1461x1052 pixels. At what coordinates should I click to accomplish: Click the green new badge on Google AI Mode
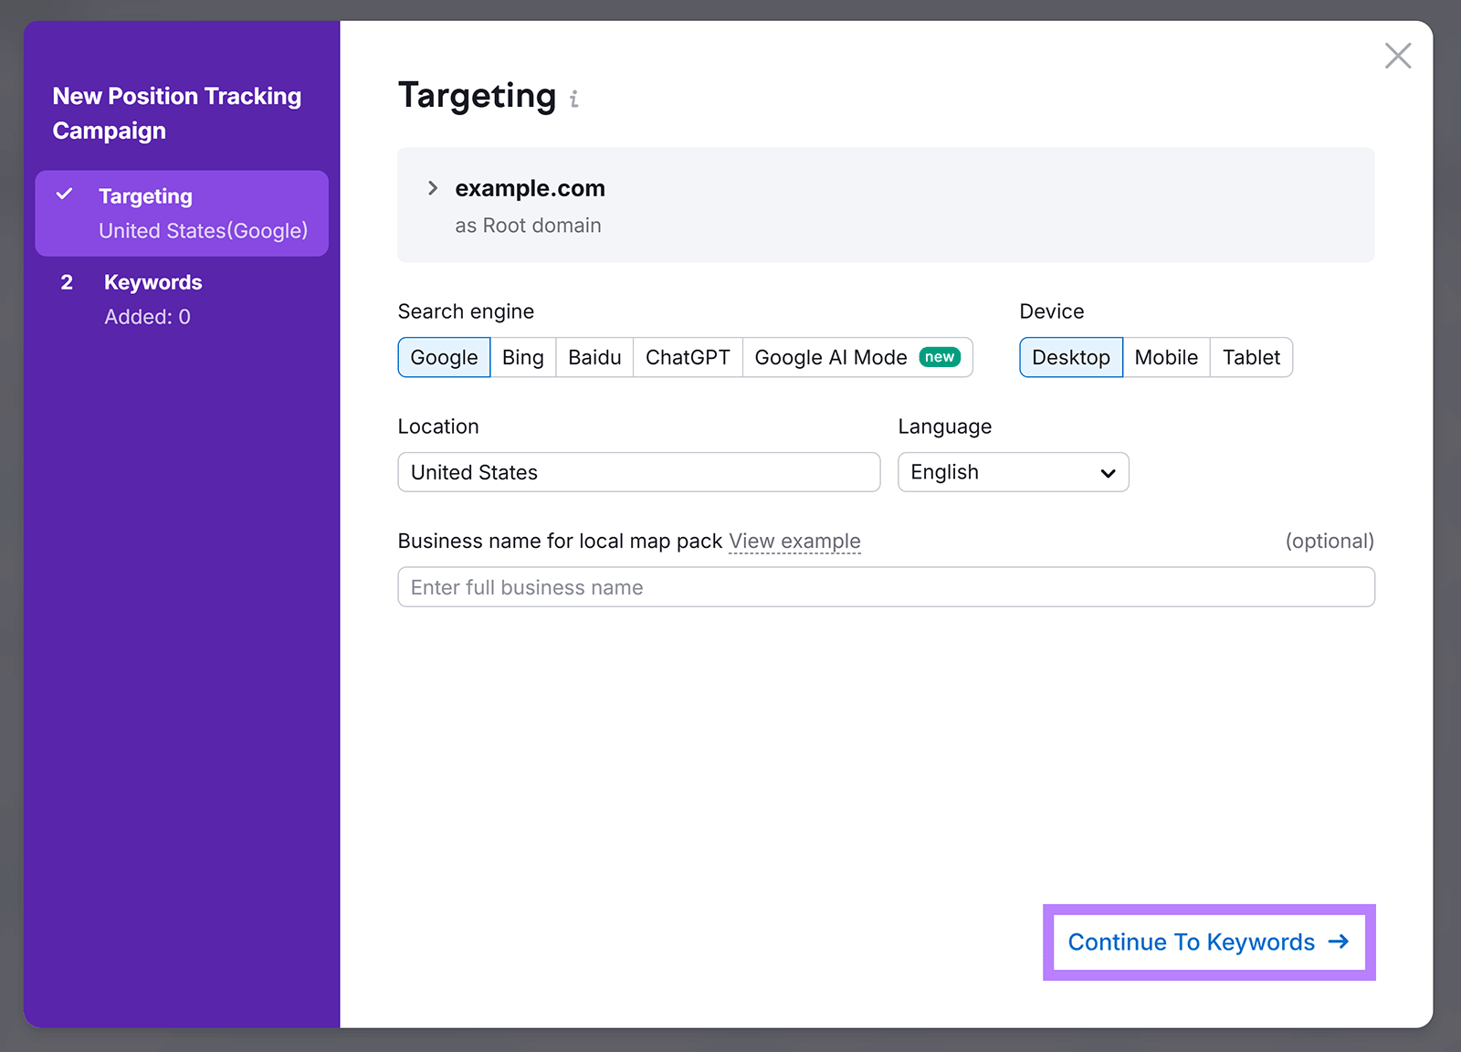(x=939, y=357)
